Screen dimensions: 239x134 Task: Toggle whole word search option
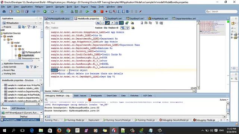[x=103, y=23]
